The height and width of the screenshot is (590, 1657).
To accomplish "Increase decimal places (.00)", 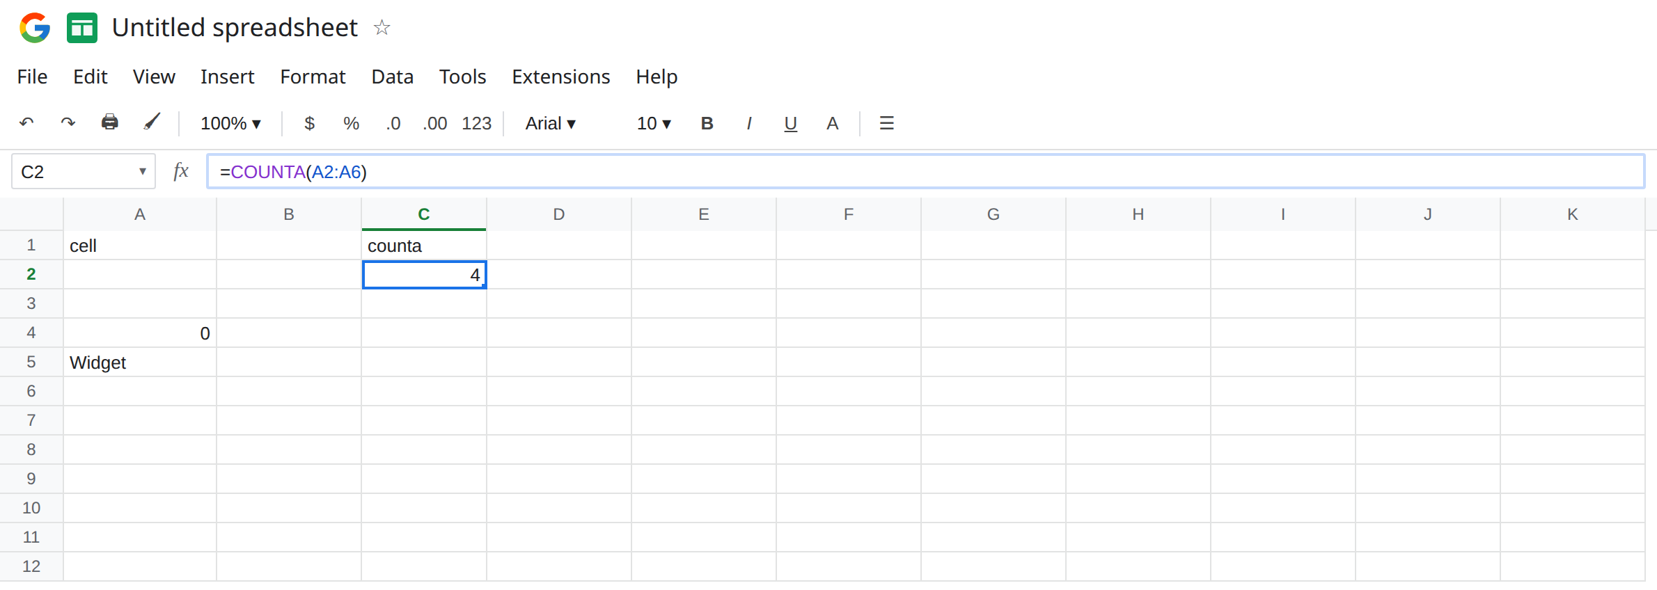I will tap(435, 123).
